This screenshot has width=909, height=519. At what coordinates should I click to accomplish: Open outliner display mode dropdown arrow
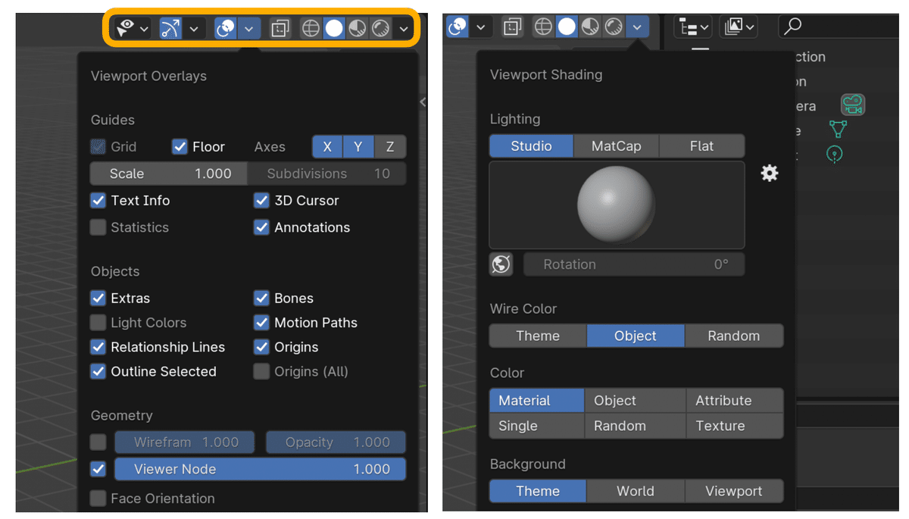(x=704, y=27)
